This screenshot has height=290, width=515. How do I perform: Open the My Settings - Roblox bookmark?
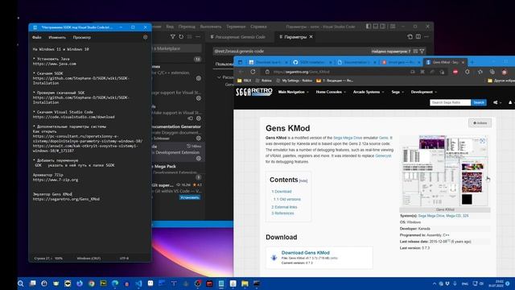pos(294,81)
